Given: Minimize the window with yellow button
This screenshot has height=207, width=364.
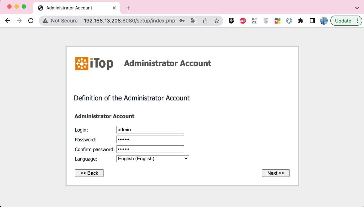Looking at the screenshot, I should [17, 7].
